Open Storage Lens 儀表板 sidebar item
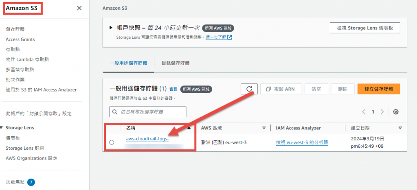Screen dimensions: 417x190 [x=13, y=138]
